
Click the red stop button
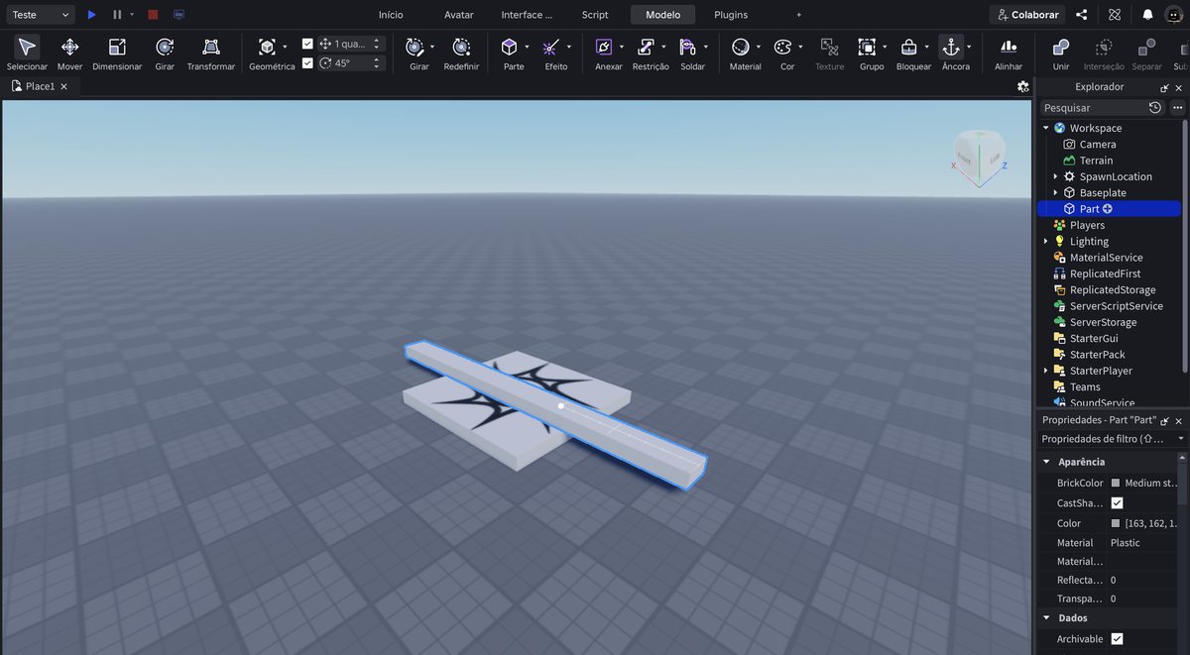[x=153, y=15]
